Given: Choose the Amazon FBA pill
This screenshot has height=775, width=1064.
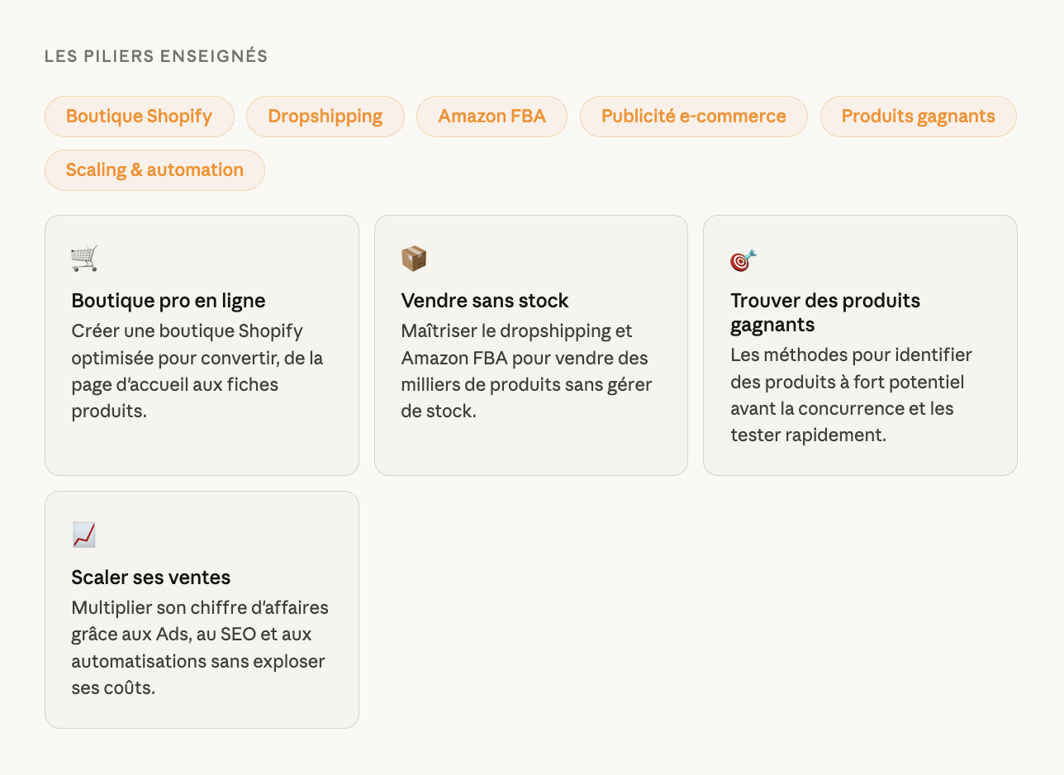Looking at the screenshot, I should (492, 116).
